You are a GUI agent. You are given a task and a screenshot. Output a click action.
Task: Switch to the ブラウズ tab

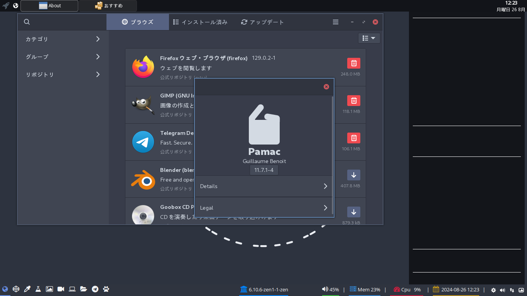click(138, 22)
